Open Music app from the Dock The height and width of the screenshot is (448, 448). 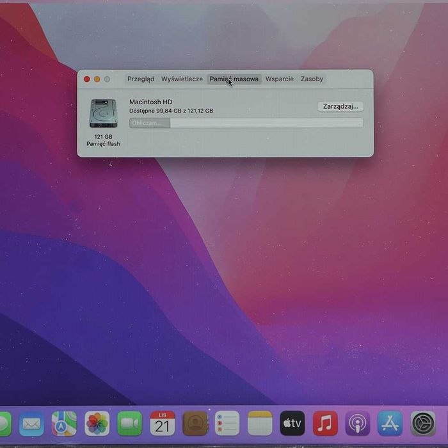coord(325,424)
